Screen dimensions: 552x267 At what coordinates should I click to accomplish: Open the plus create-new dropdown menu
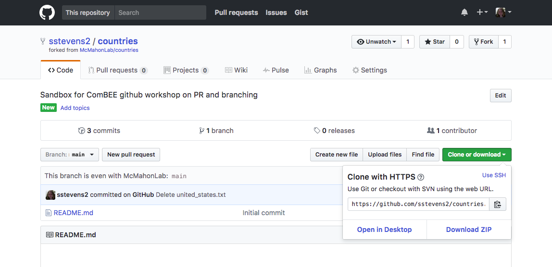click(x=482, y=12)
